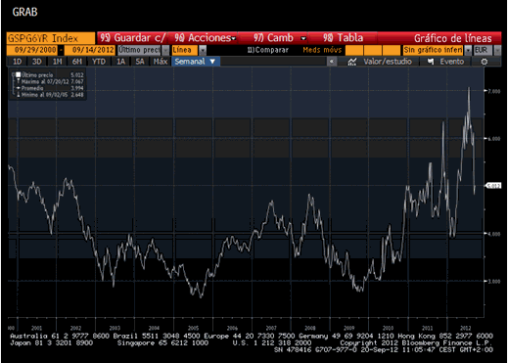The width and height of the screenshot is (508, 363).
Task: Click the EUR currency field
Action: pos(484,50)
